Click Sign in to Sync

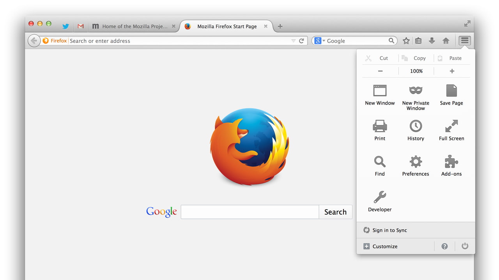tap(416, 230)
